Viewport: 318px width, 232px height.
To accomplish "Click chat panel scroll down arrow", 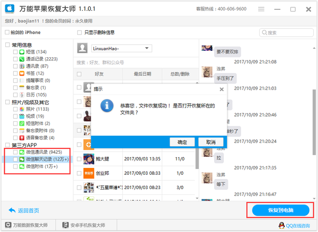I will (x=314, y=199).
